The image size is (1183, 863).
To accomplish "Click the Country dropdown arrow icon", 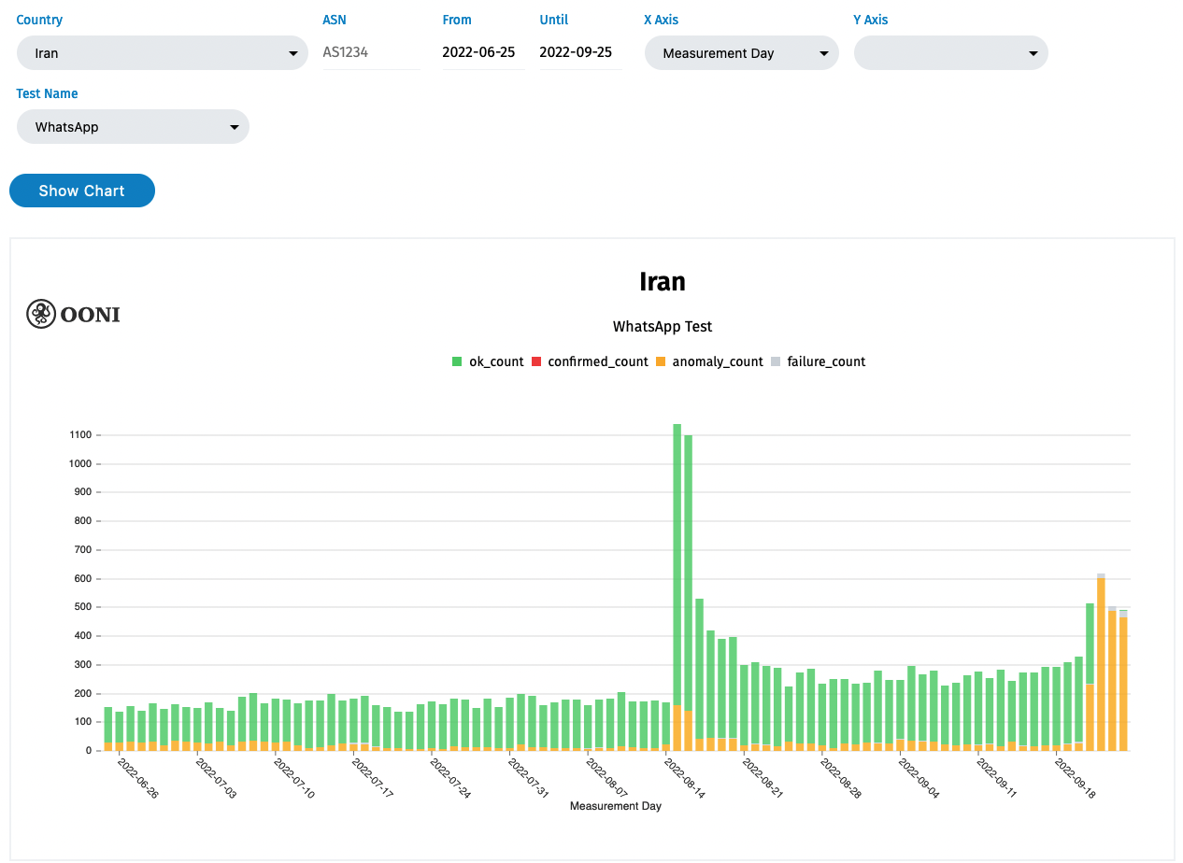I will pos(293,54).
